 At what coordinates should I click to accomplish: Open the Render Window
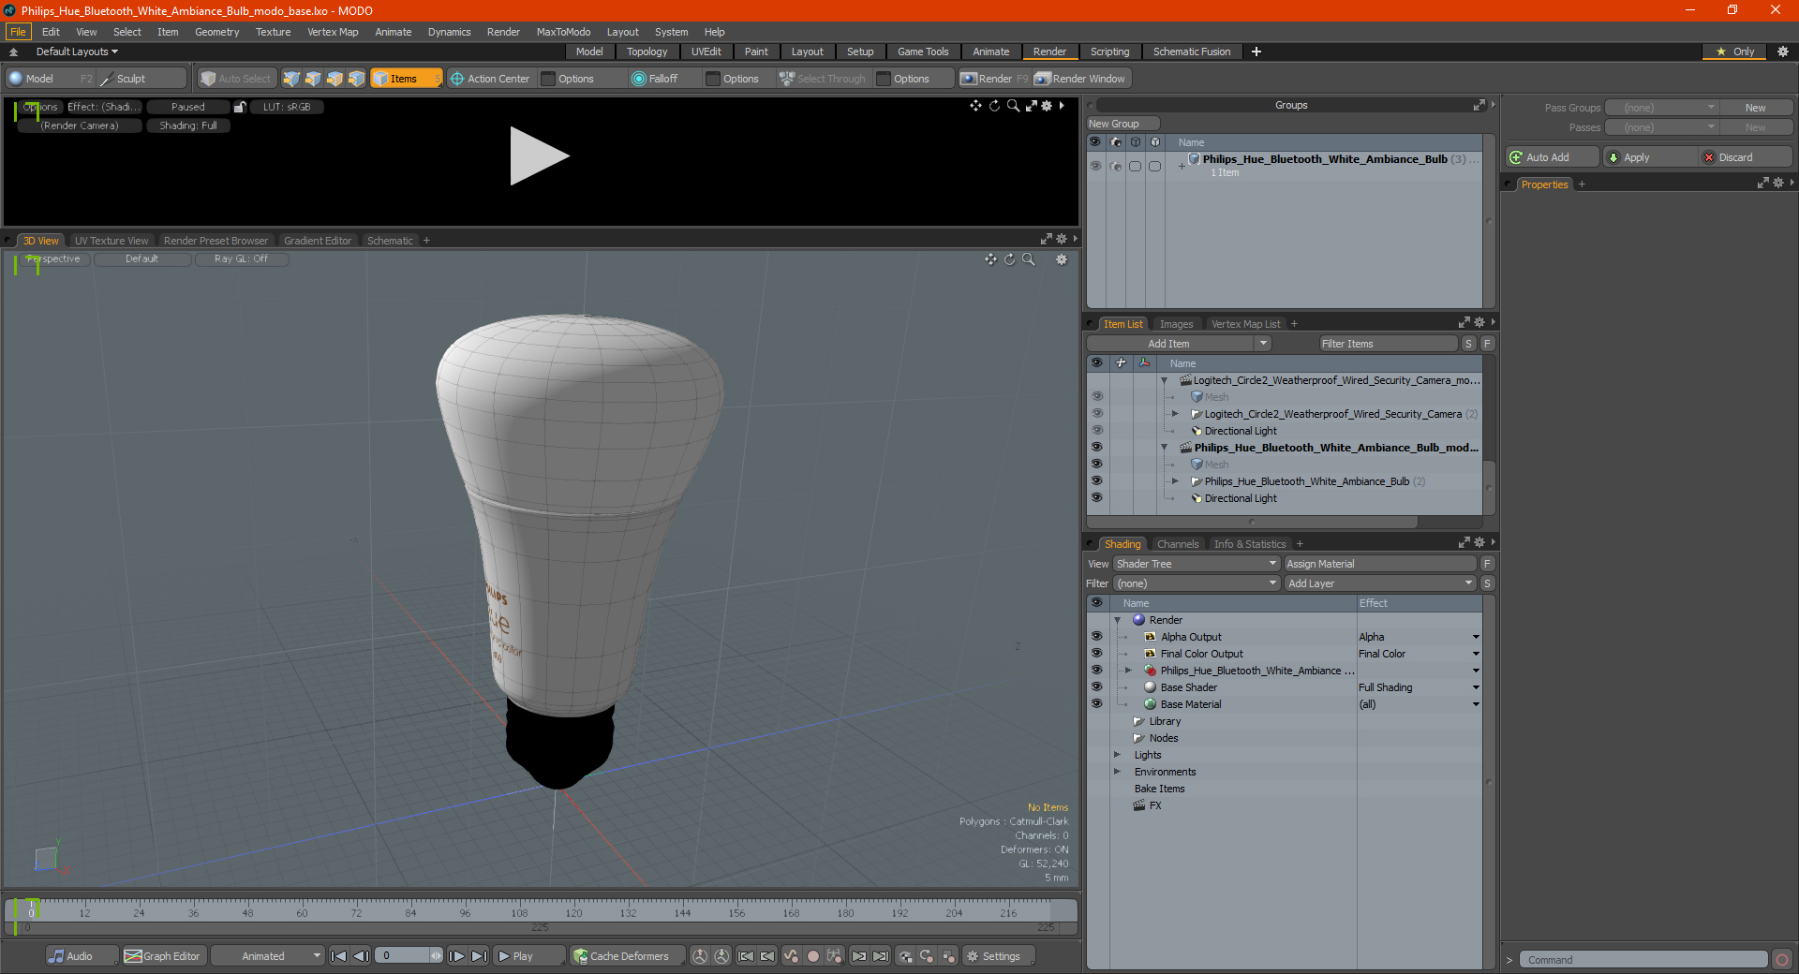[x=1080, y=79]
